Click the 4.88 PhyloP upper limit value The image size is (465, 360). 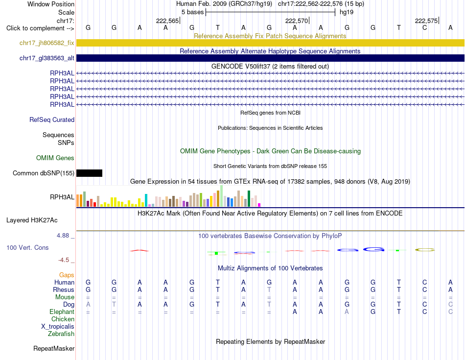tap(63, 236)
